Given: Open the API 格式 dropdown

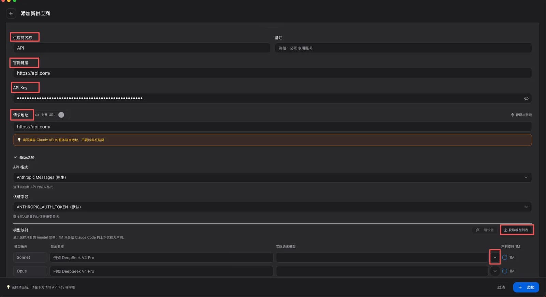Looking at the screenshot, I should [272, 178].
